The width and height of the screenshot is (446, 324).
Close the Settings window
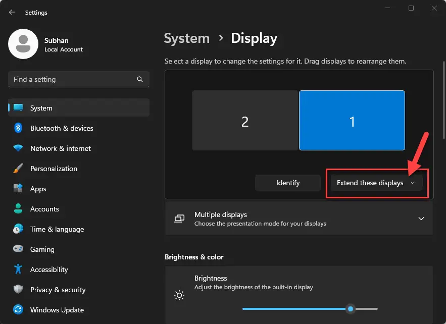pos(434,8)
